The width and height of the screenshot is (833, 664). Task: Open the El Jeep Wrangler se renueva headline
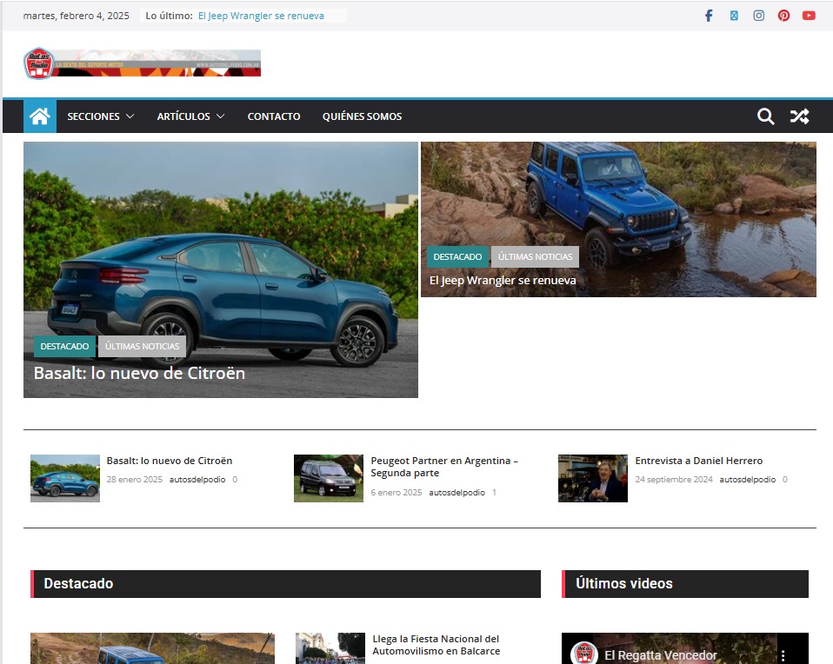click(x=503, y=280)
